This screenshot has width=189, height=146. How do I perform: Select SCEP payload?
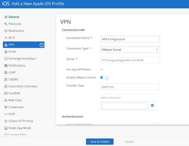point(12,114)
